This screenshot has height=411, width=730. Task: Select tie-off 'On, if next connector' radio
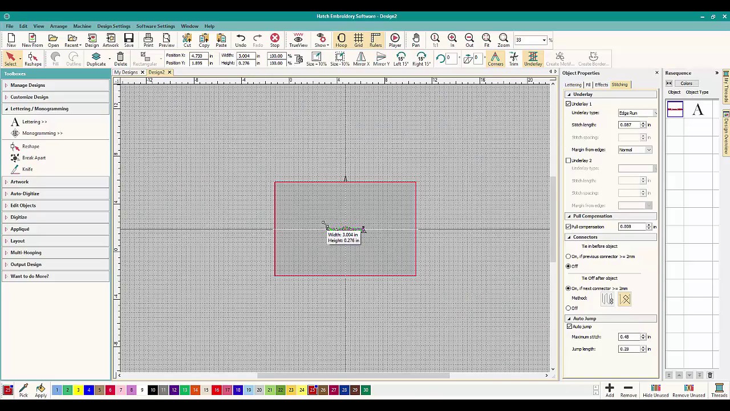pos(569,288)
